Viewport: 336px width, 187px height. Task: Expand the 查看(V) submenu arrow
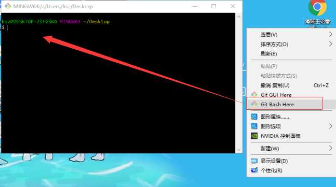[330, 34]
